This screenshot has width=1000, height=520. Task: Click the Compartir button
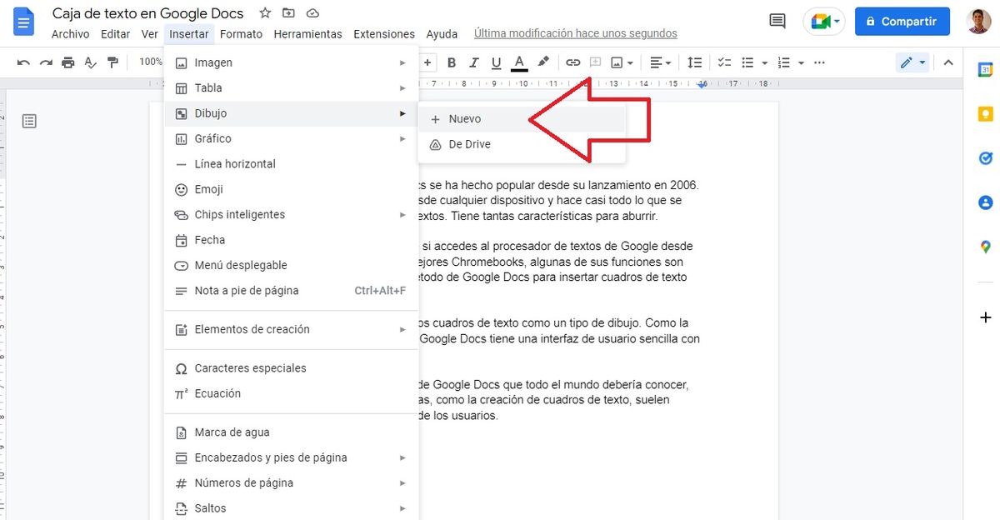(902, 22)
